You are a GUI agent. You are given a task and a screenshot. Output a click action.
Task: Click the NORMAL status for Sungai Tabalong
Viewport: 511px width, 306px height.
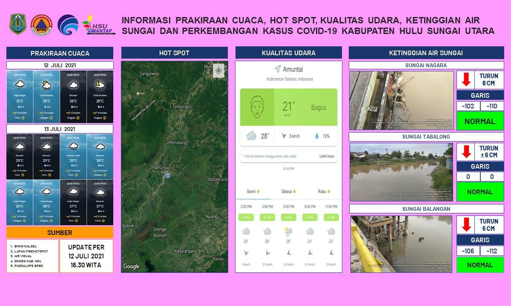pos(480,192)
